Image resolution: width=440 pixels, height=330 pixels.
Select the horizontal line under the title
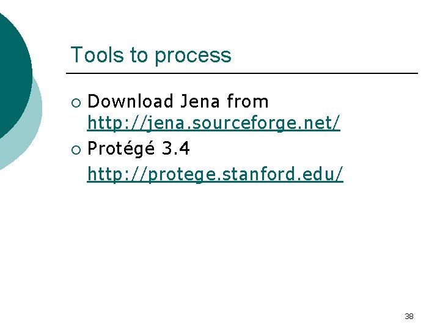click(x=243, y=73)
